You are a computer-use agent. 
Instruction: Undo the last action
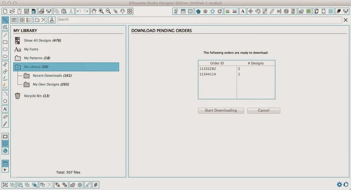point(79,11)
